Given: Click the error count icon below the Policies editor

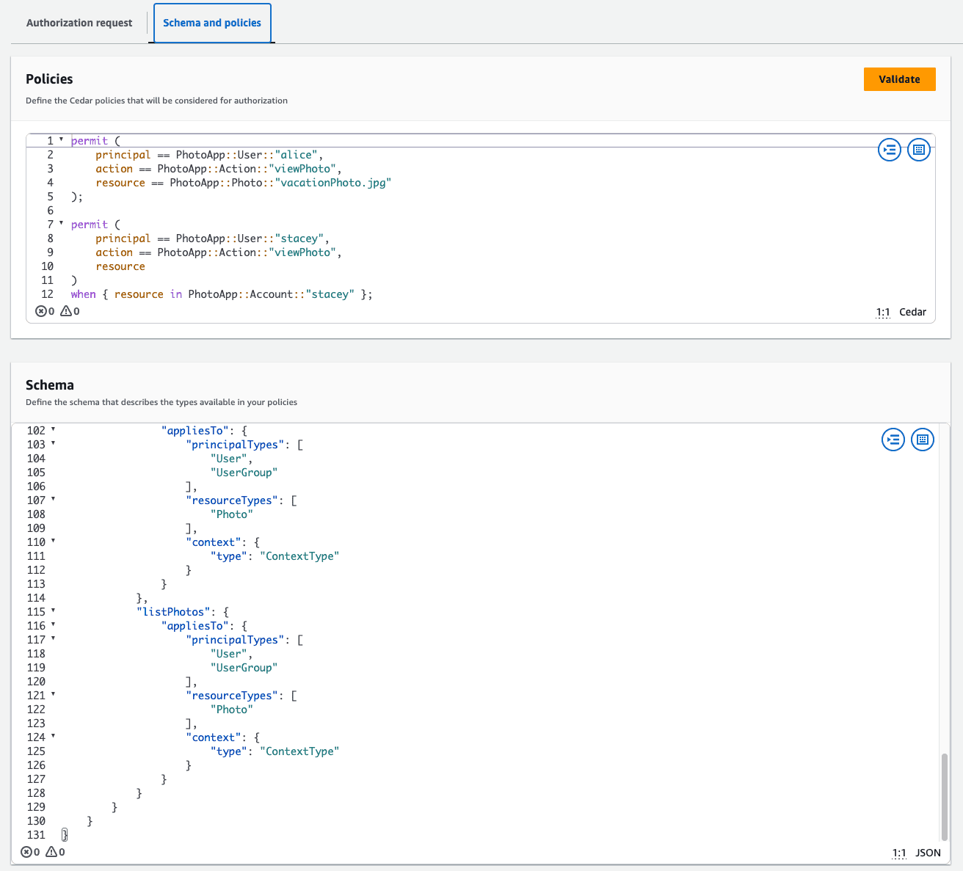Looking at the screenshot, I should coord(43,311).
